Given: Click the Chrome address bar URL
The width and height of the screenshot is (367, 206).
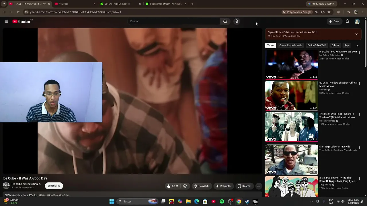Looking at the screenshot, I should coord(75,12).
